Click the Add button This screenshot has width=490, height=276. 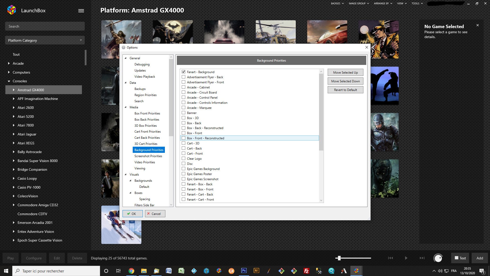tap(480, 258)
